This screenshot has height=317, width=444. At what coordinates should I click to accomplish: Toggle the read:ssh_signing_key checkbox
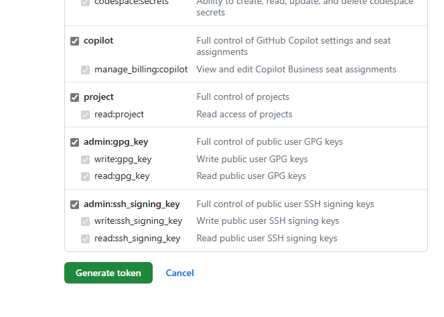85,239
